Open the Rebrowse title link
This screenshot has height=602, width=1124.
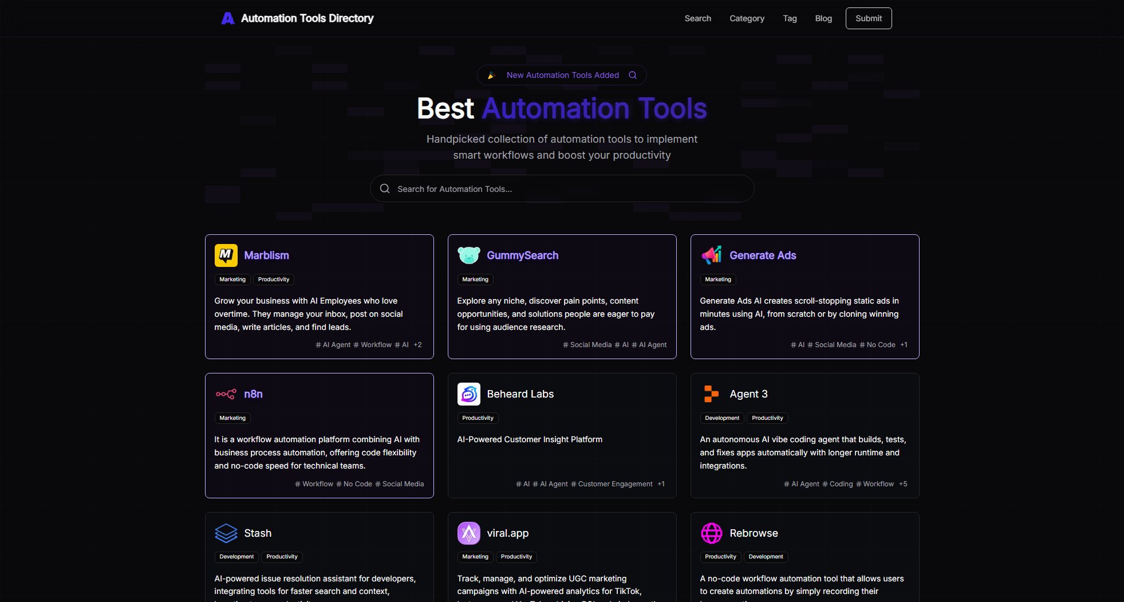(x=754, y=533)
